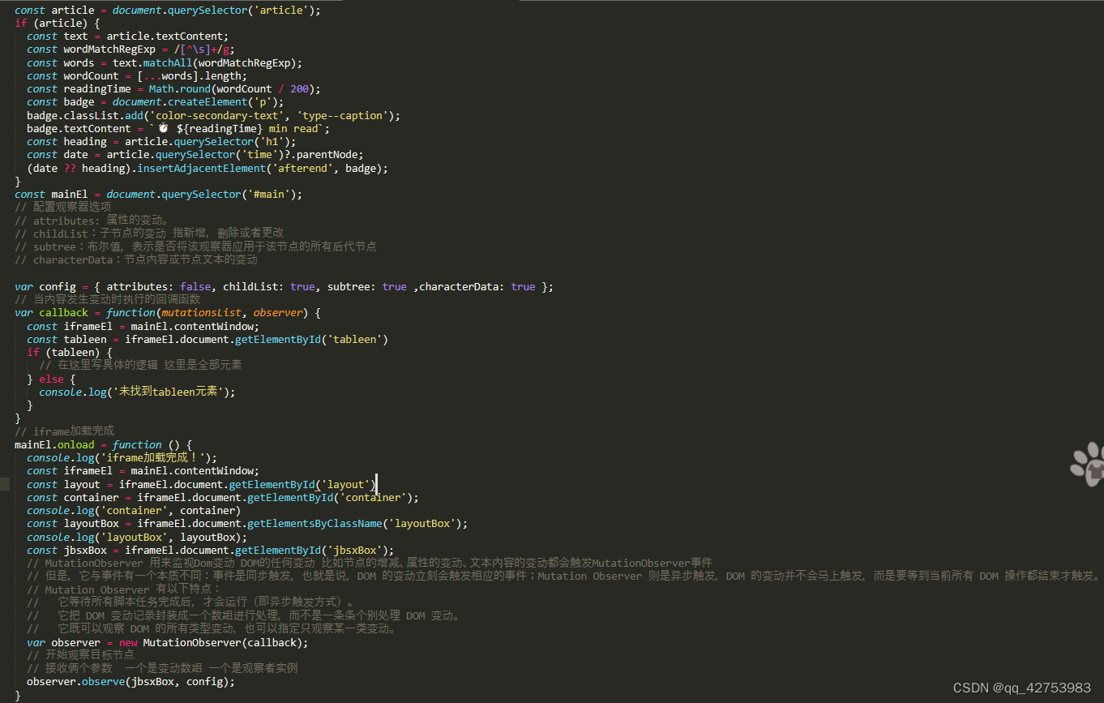
Task: Click the '// childList' comment line
Action: (149, 234)
